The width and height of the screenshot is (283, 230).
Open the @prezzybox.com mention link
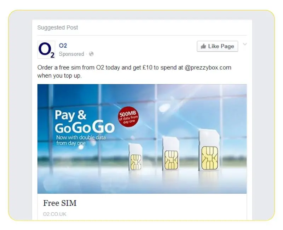pyautogui.click(x=208, y=67)
